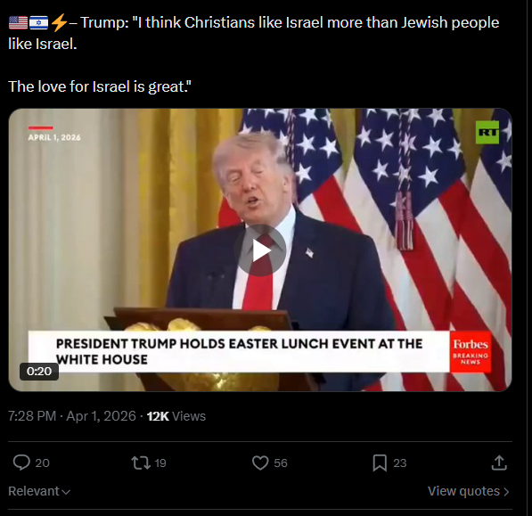The image size is (532, 516).
Task: Click the chevron next to View quotes
Action: [x=506, y=492]
